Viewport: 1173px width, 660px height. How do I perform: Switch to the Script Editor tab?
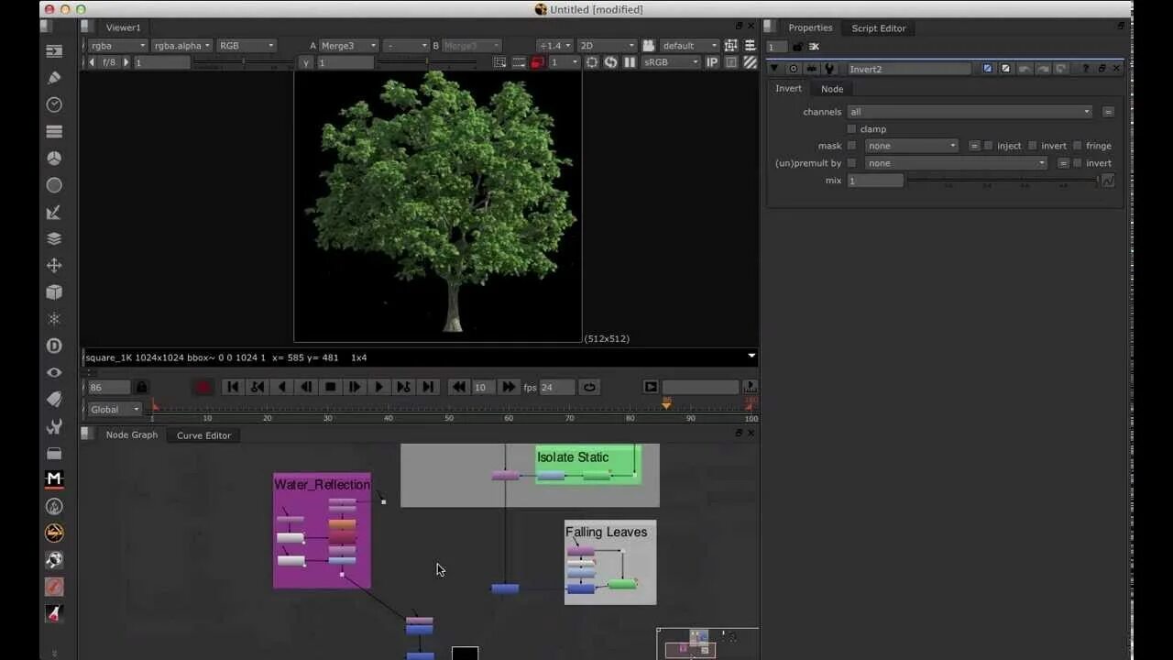pyautogui.click(x=878, y=28)
